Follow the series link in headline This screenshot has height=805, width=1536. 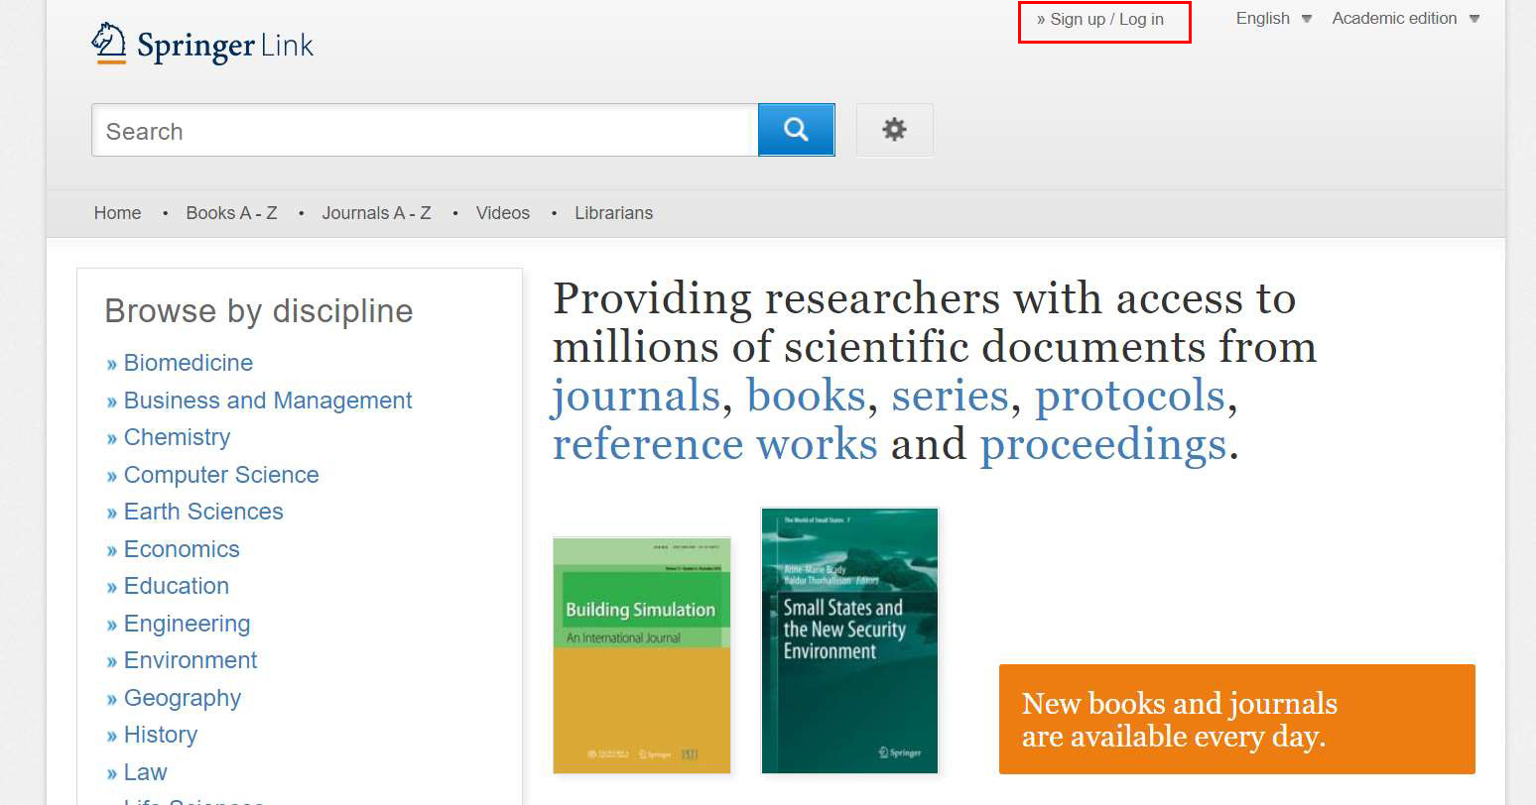pos(951,396)
